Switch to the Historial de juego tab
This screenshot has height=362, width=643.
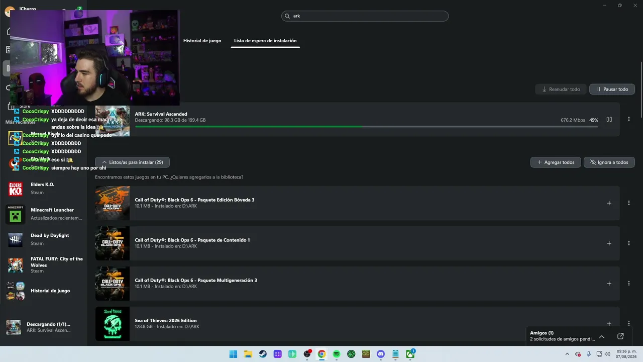point(202,41)
